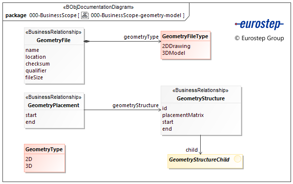Select the 'checksum' attribute in GeometryFile
Image resolution: width=293 pixels, height=184 pixels.
tap(38, 64)
